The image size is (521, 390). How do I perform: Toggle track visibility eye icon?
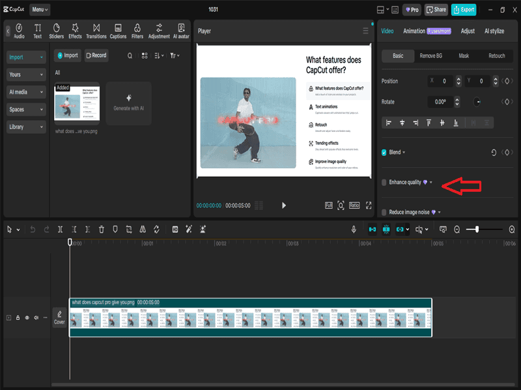coord(27,318)
